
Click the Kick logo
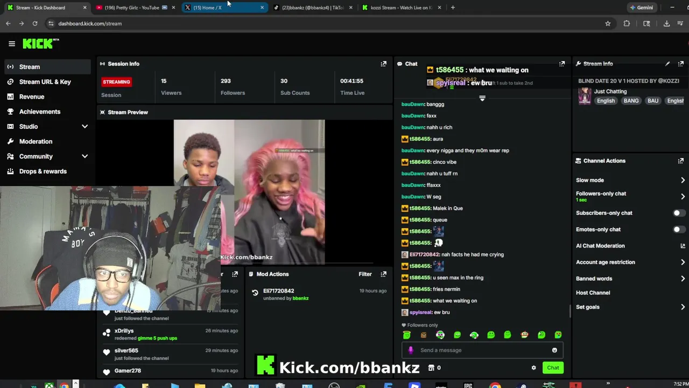coord(40,44)
